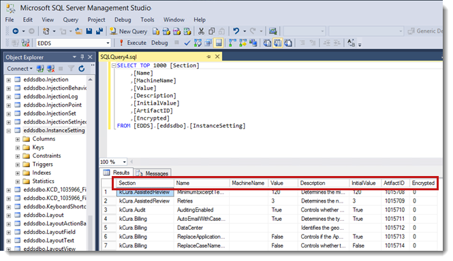Screen dimensions: 453x261
Task: Click the Undo arrow icon
Action: tap(236, 31)
